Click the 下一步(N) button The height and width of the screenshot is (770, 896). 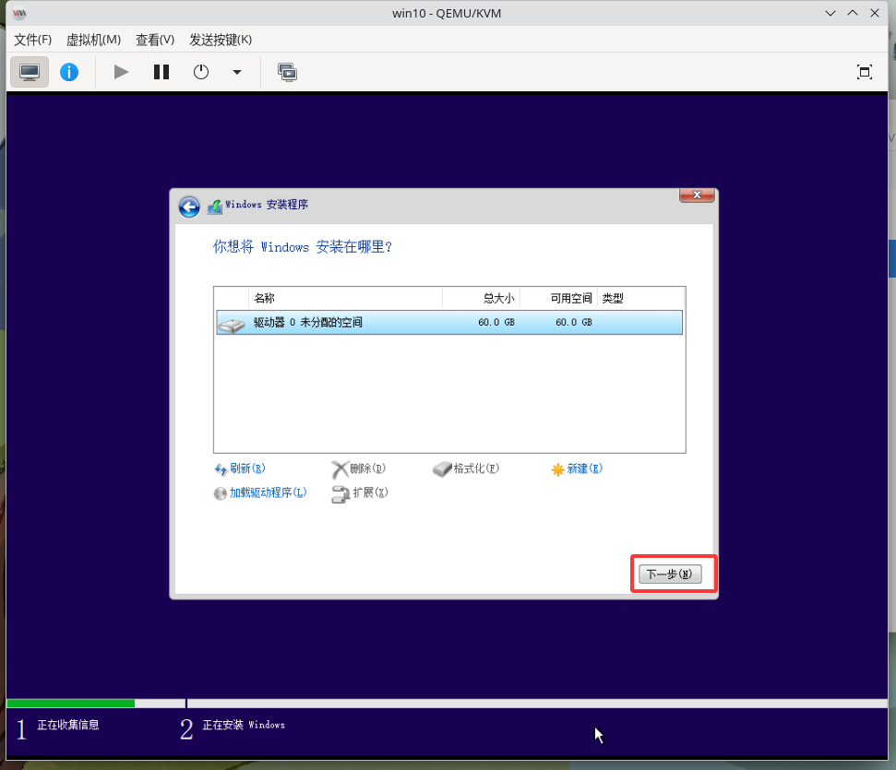click(670, 575)
